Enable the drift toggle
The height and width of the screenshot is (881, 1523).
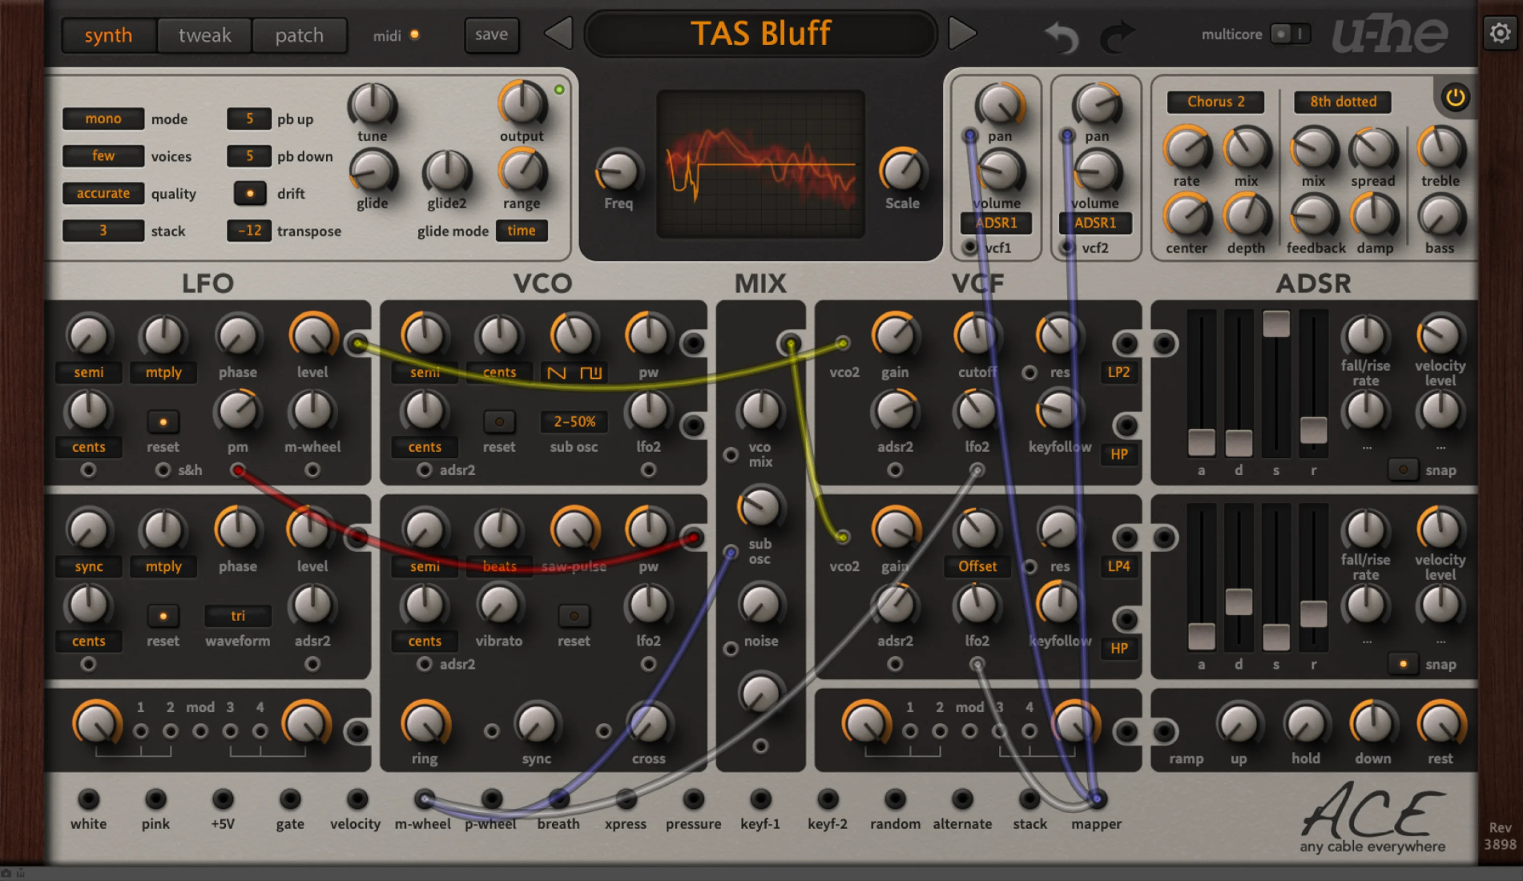[249, 193]
